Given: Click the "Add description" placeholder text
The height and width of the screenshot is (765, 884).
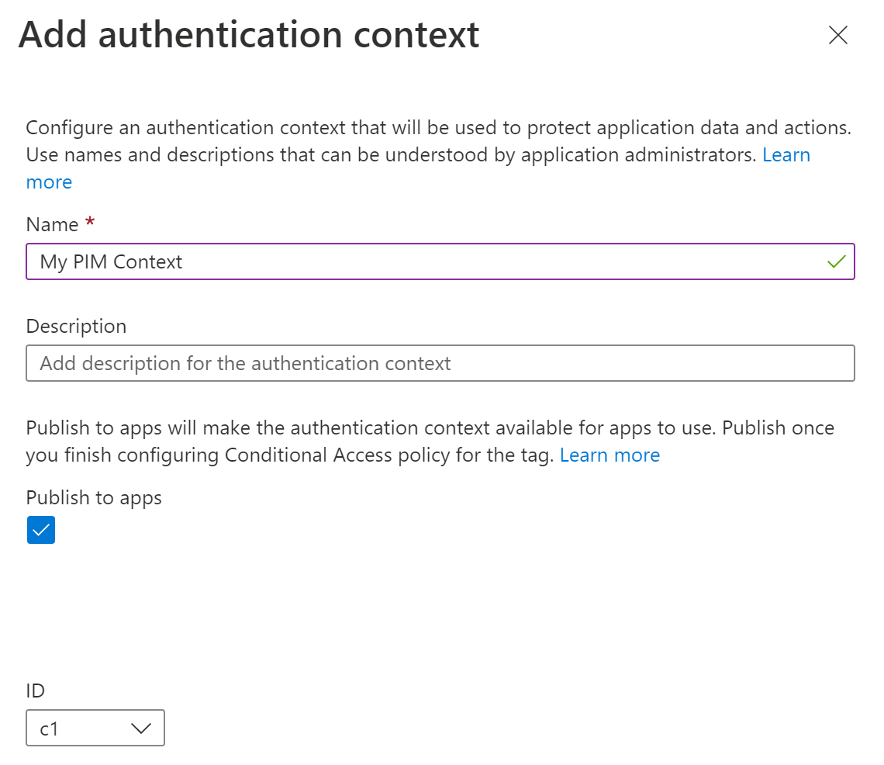Looking at the screenshot, I should pos(245,363).
